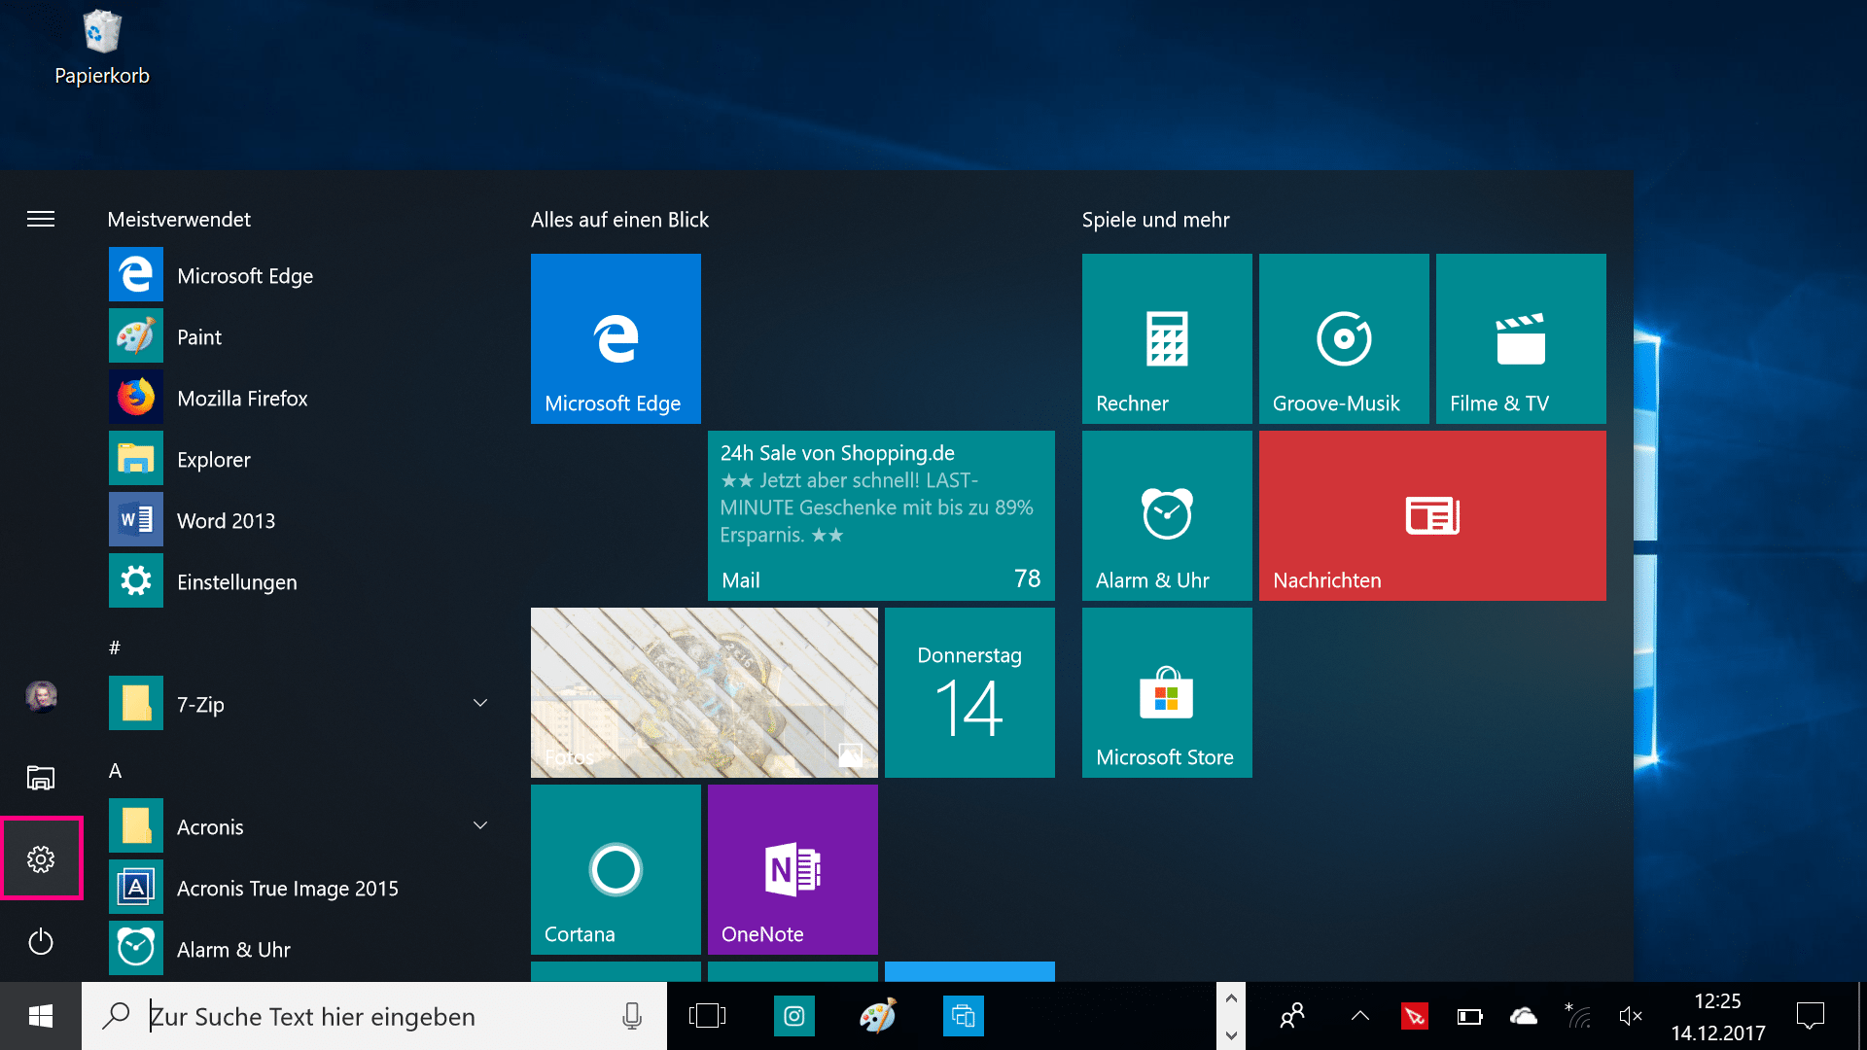Image resolution: width=1867 pixels, height=1050 pixels.
Task: Expand the 7-Zip folder chevron
Action: coord(480,703)
